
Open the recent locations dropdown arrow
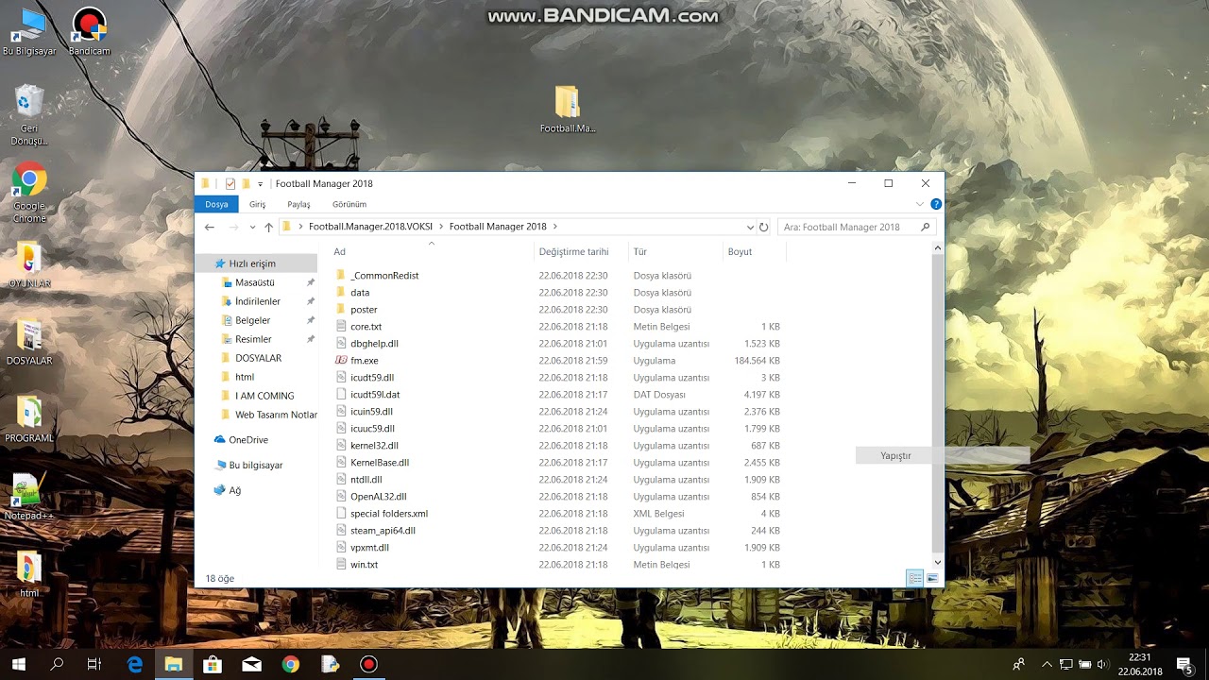point(252,228)
